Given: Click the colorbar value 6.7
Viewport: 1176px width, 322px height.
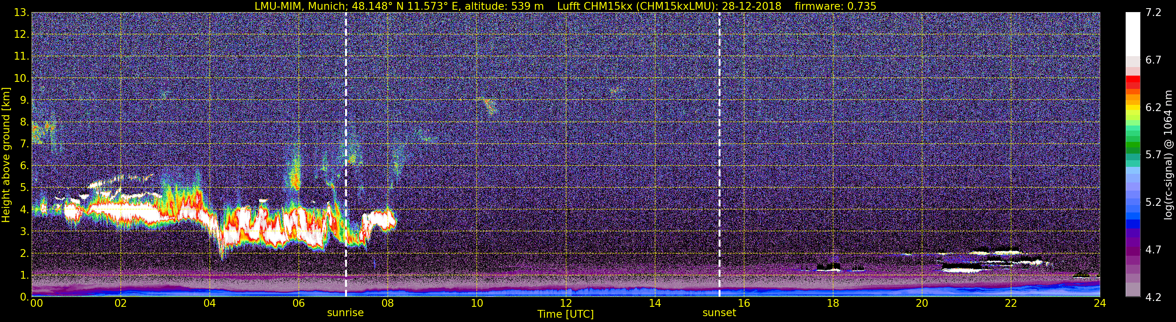Looking at the screenshot, I should (1153, 60).
